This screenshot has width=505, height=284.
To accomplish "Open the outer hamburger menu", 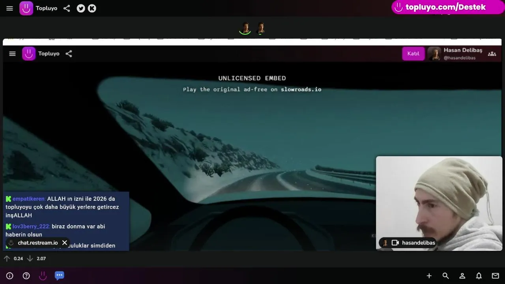I will point(10,8).
